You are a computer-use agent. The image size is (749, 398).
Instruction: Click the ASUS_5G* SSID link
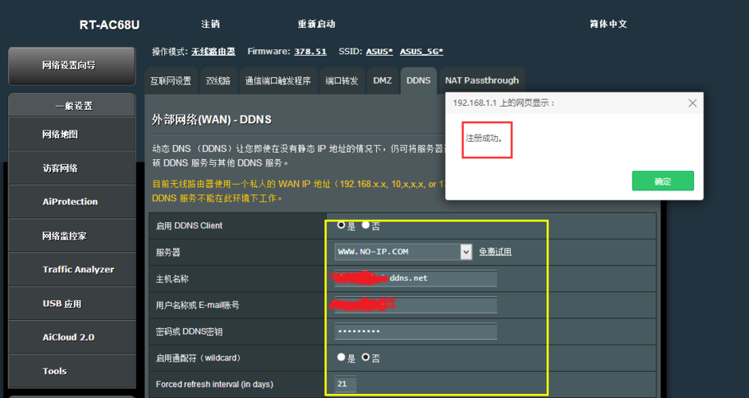422,52
